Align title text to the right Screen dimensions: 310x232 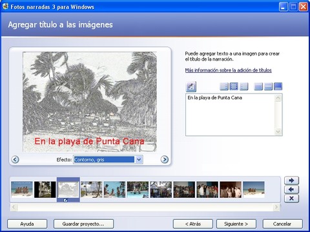tap(244, 86)
